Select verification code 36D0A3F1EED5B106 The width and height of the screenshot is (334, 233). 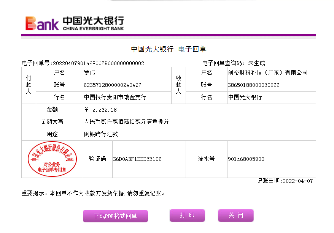point(137,159)
